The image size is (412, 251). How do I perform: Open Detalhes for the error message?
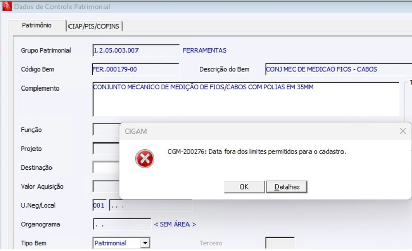287,187
